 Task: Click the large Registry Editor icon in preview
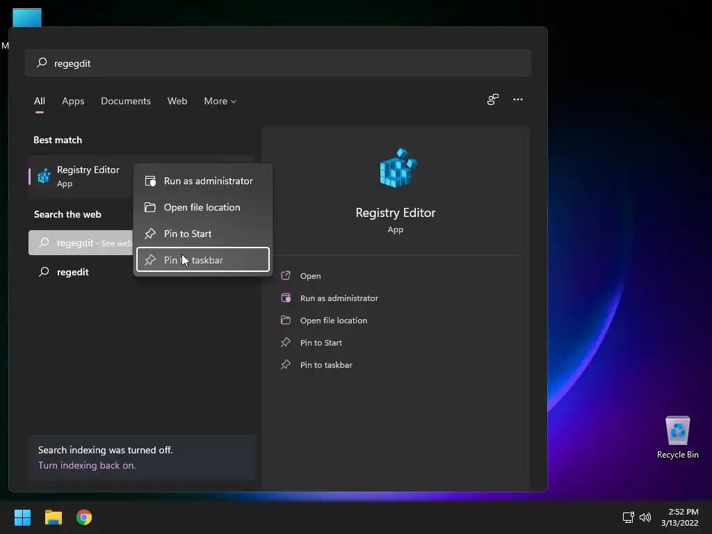pyautogui.click(x=398, y=168)
